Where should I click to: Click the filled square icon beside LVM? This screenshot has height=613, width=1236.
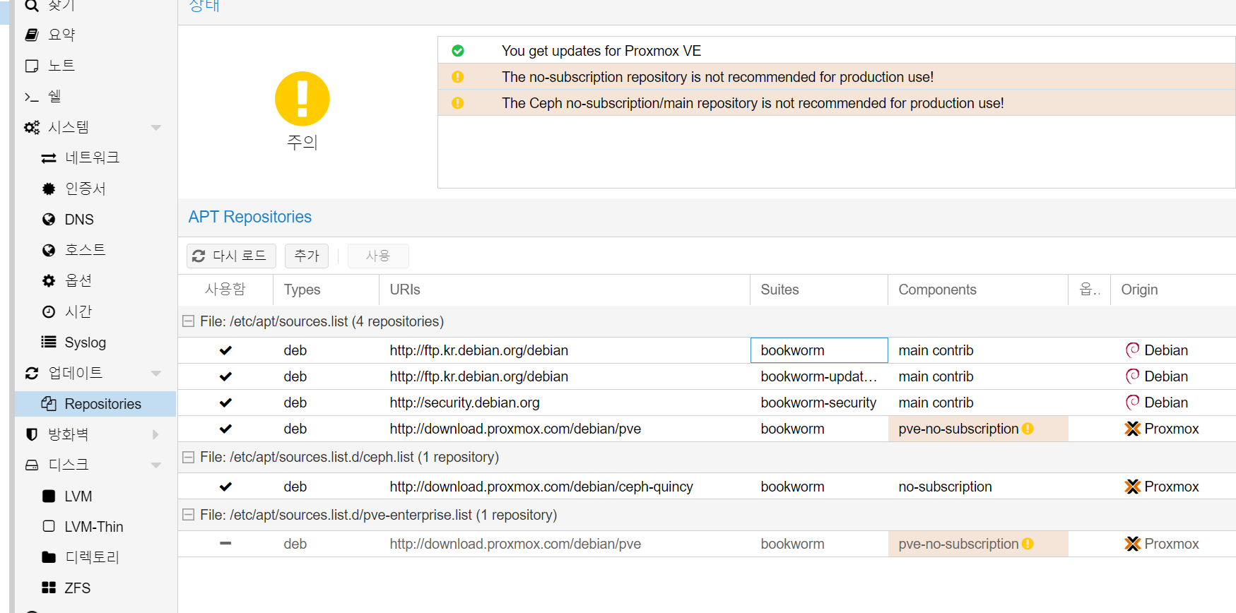49,496
